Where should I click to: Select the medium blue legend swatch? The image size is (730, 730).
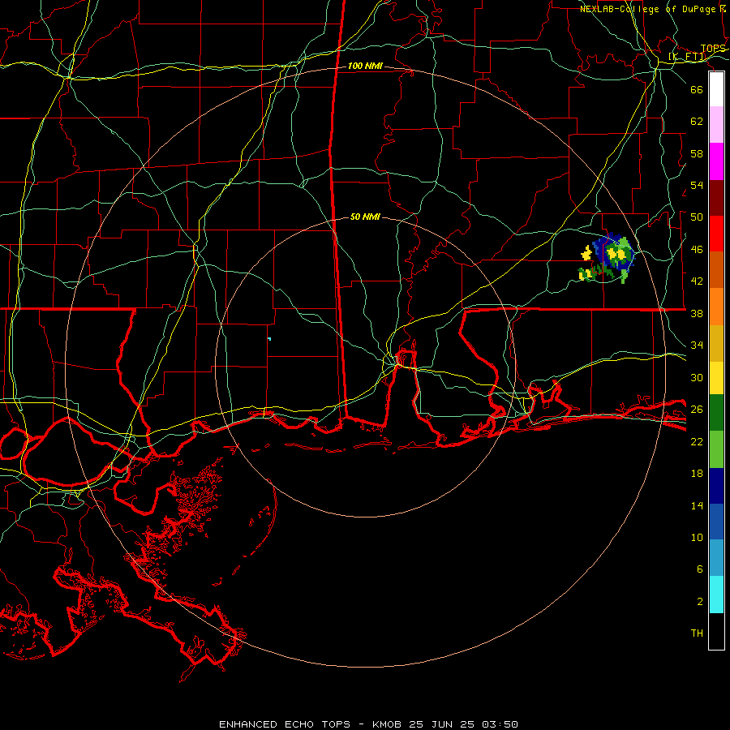tap(716, 522)
